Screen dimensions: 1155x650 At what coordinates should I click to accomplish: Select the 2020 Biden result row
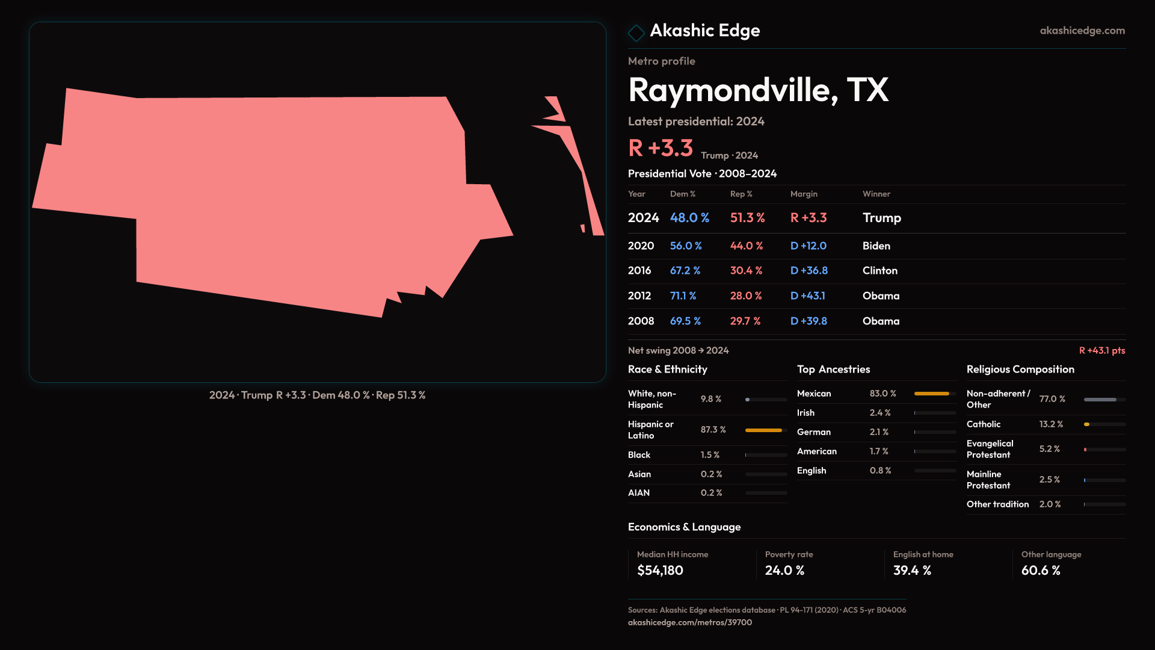point(876,246)
